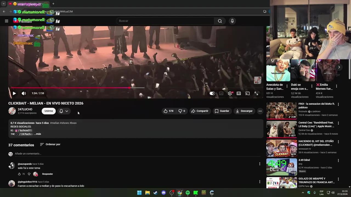Mute the video volume
Image resolution: width=351 pixels, height=197 pixels.
coord(24,93)
